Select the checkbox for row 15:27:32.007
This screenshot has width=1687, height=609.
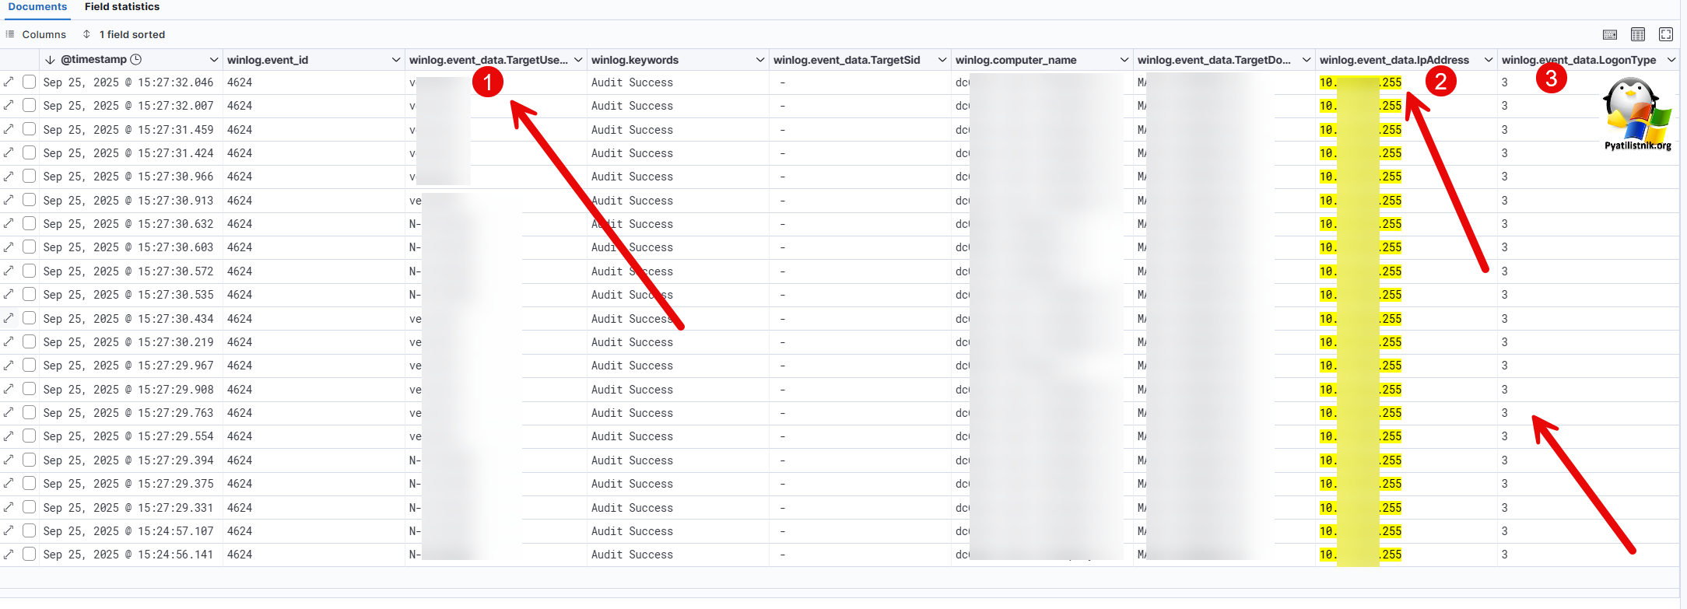[x=30, y=105]
